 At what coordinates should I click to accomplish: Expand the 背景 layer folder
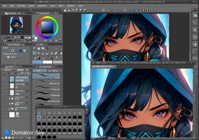tap(9, 104)
